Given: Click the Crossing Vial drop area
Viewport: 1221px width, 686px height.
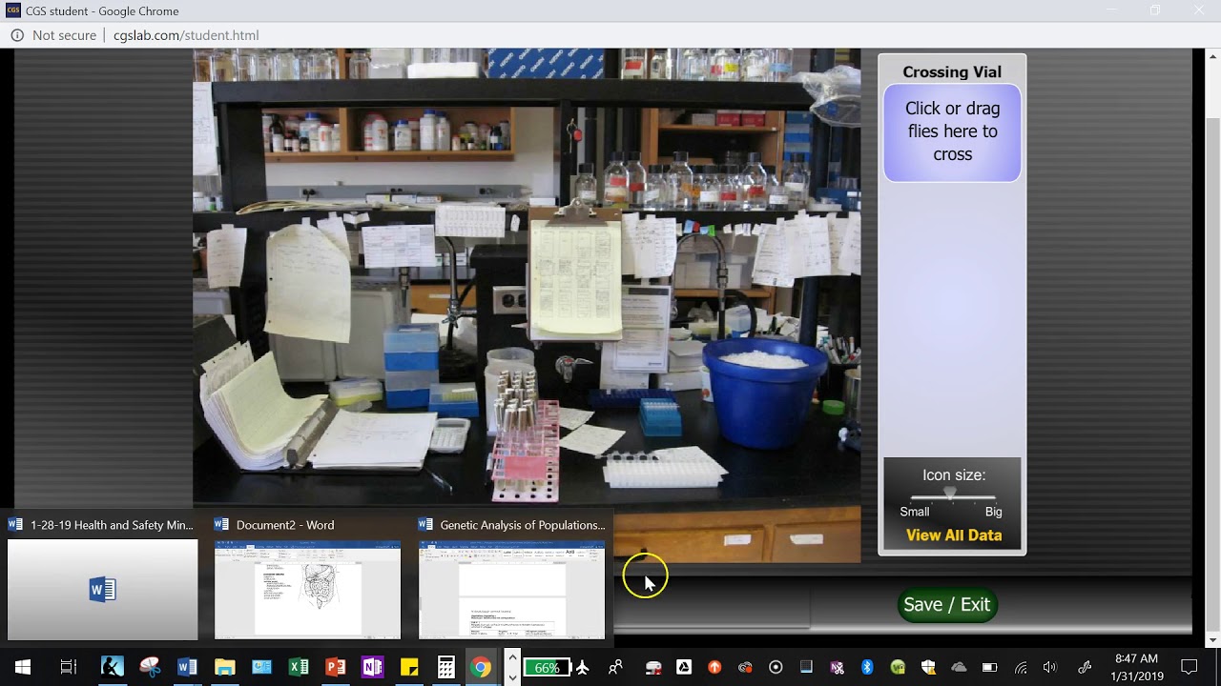Looking at the screenshot, I should coord(952,132).
